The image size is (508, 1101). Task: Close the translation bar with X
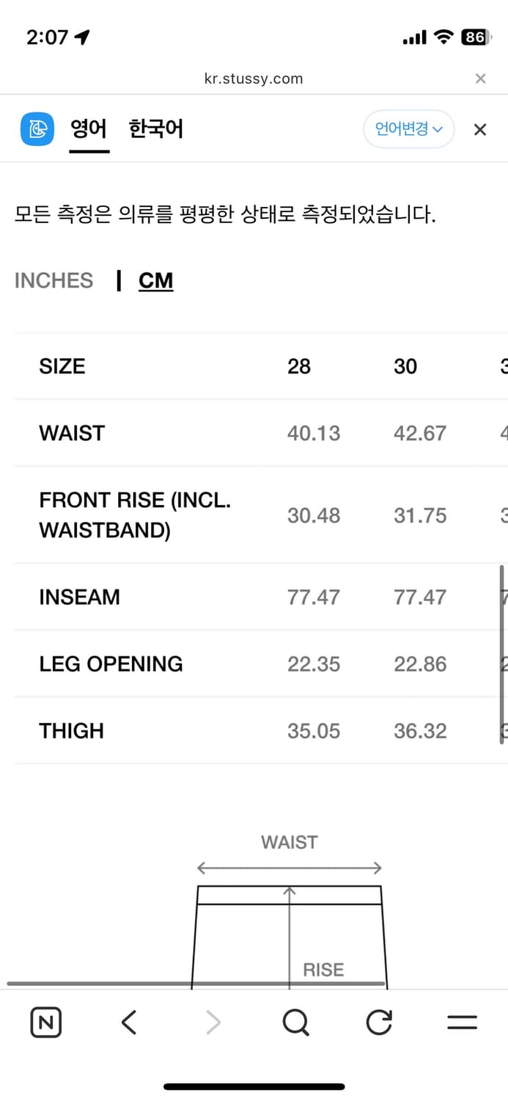point(480,130)
